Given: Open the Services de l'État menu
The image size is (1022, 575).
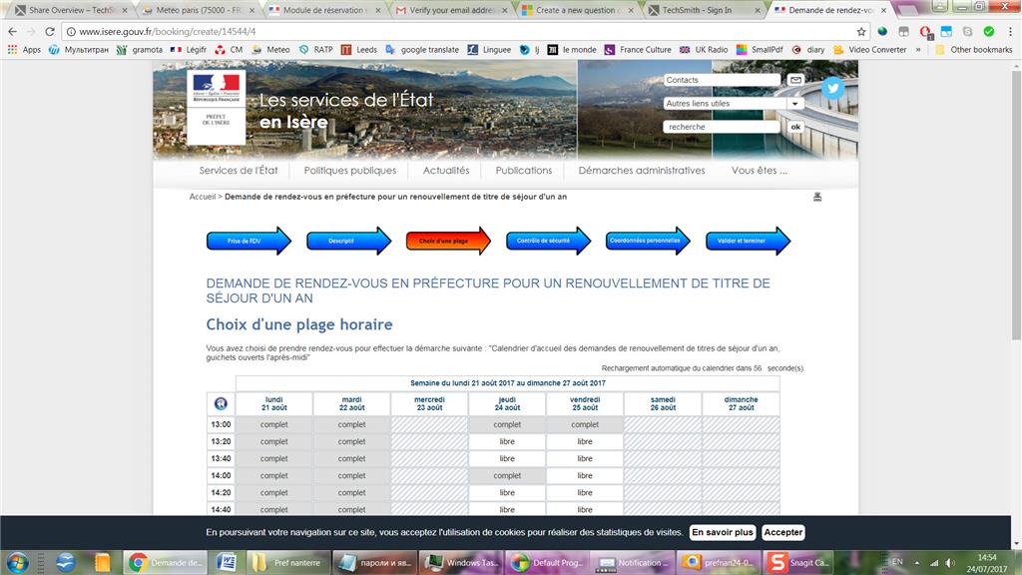Looking at the screenshot, I should (x=239, y=170).
